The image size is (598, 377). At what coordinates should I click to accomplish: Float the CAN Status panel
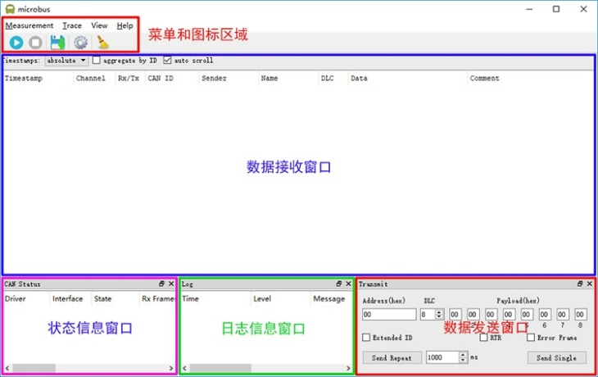pos(161,284)
